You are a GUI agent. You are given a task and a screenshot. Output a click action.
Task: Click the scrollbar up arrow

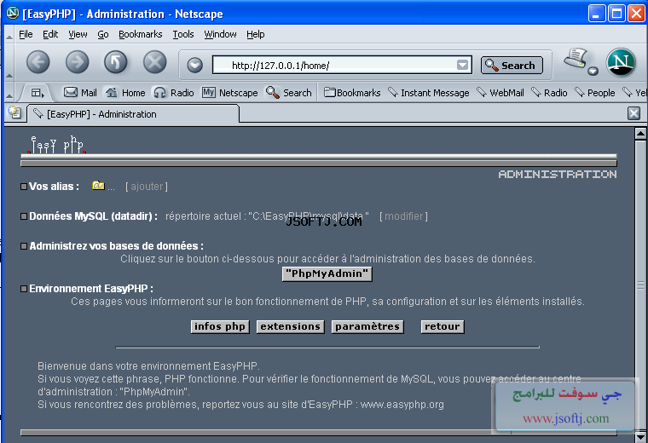[640, 134]
